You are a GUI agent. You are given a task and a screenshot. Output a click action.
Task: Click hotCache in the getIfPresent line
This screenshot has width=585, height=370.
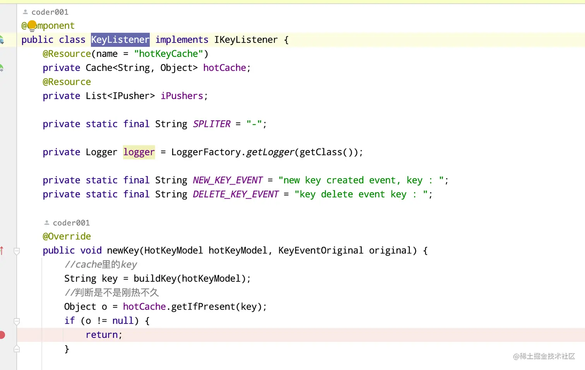144,307
